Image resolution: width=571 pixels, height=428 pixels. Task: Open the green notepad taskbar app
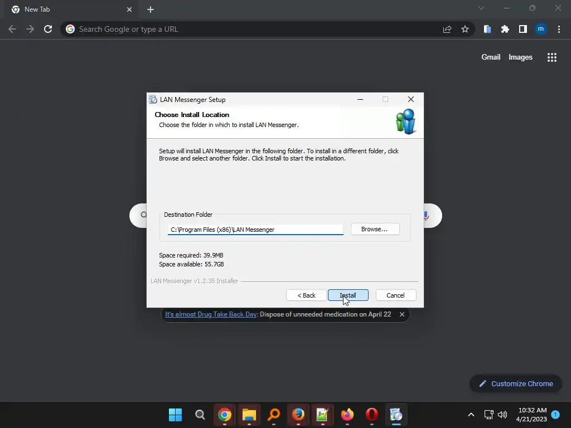tap(323, 415)
